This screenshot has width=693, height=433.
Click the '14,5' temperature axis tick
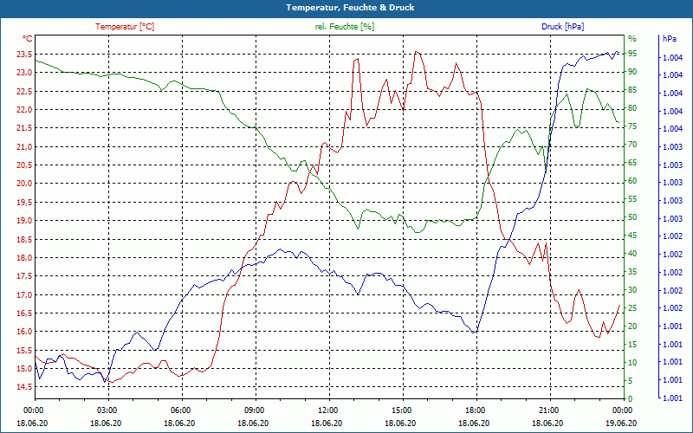pyautogui.click(x=25, y=387)
